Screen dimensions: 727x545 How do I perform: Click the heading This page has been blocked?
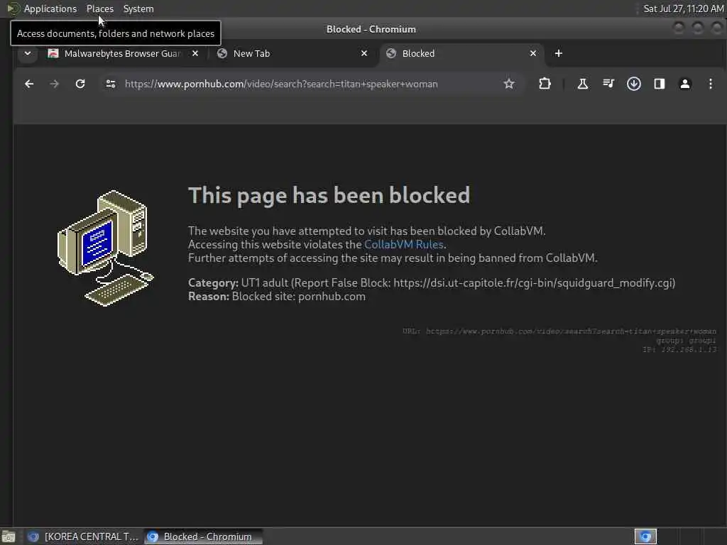[329, 195]
